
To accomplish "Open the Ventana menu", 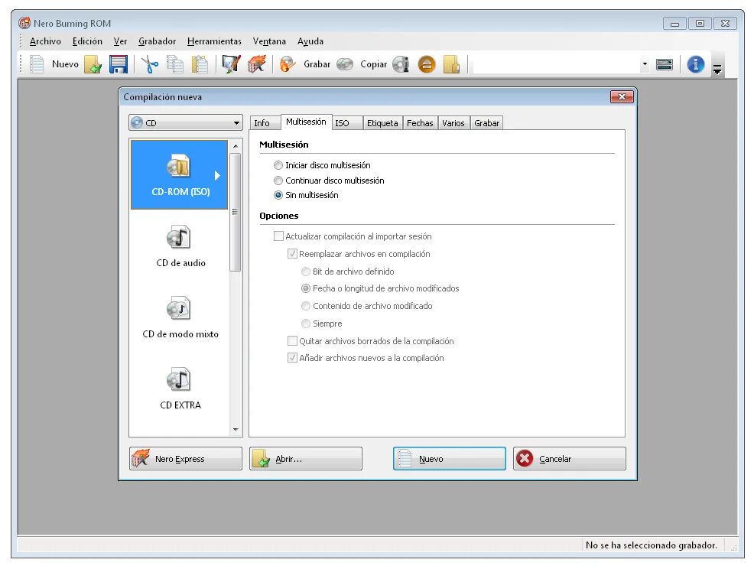I will pyautogui.click(x=269, y=41).
